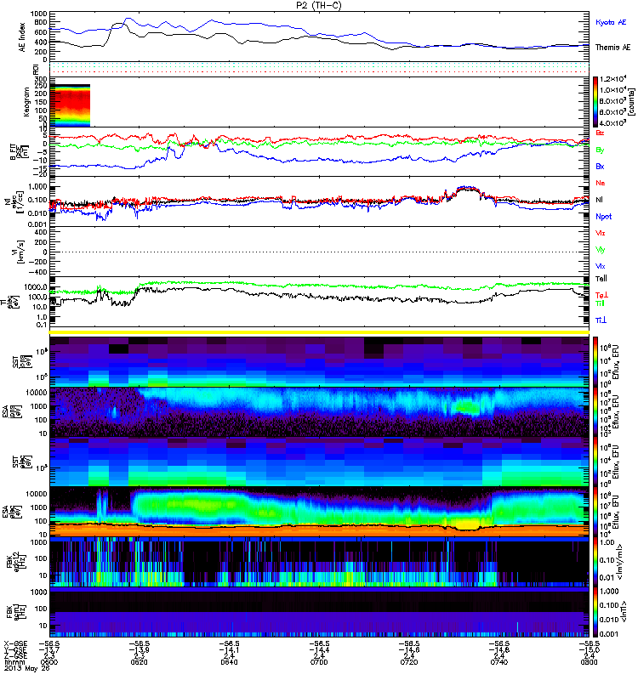Click the Keogram axis label
Image resolution: width=638 pixels, height=680 pixels.
tap(26, 102)
